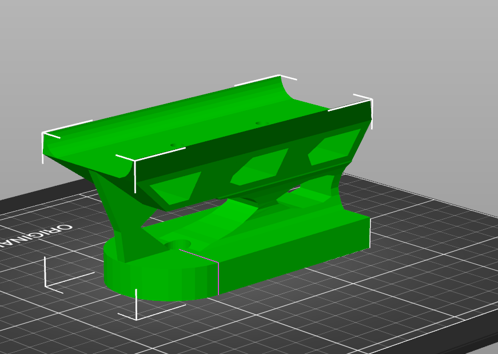Click the gray background above the model

pos(172,40)
